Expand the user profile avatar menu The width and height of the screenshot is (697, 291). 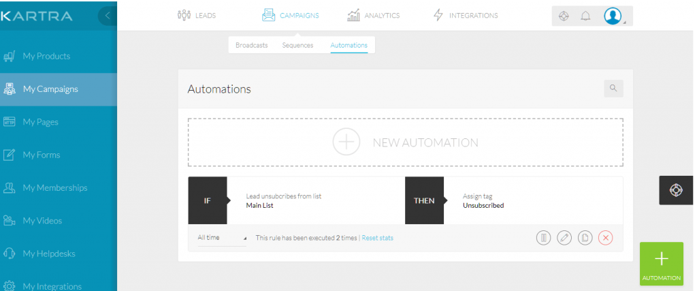coord(614,16)
